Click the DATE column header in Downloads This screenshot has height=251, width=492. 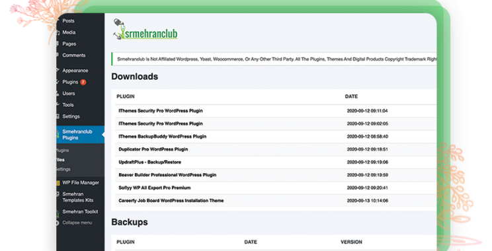click(x=351, y=96)
